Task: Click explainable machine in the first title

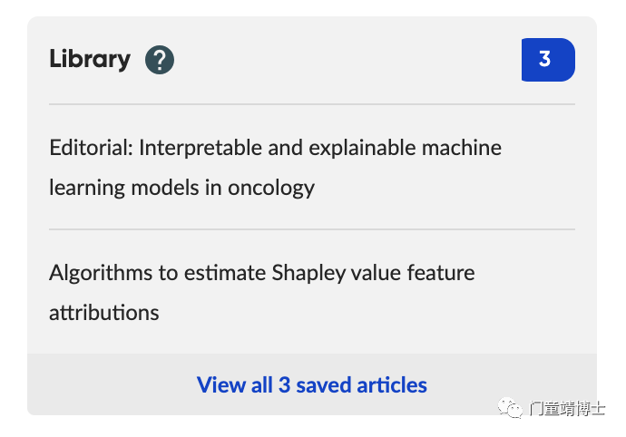Action: pyautogui.click(x=405, y=149)
